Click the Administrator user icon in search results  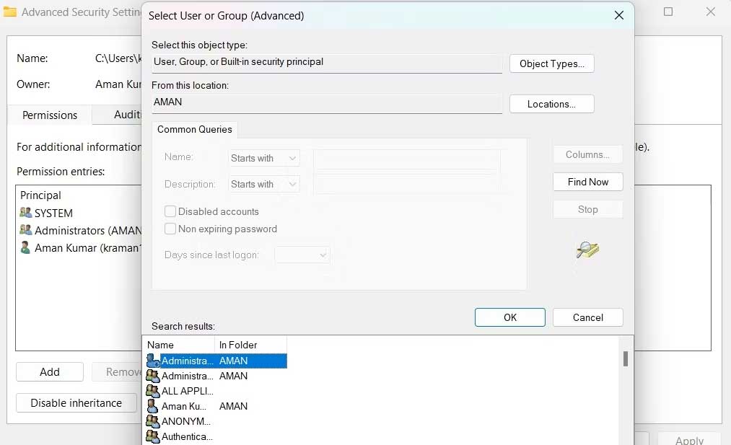[x=152, y=361]
